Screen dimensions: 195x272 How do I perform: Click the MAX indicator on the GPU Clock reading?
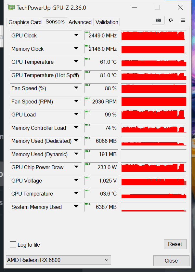coord(87,33)
